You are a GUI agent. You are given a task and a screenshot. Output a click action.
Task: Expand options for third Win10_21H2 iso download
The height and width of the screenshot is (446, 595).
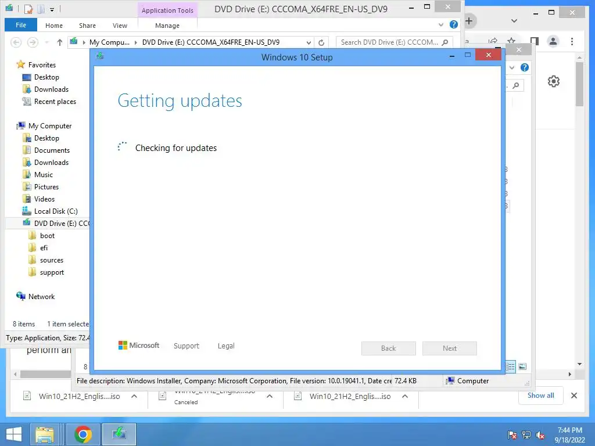(405, 396)
